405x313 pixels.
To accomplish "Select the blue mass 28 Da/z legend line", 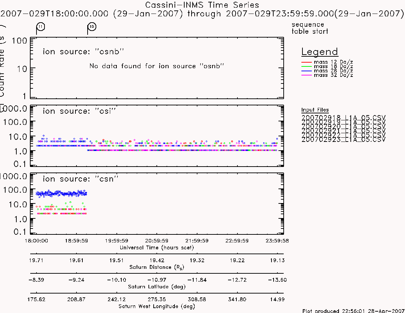I will pyautogui.click(x=307, y=71).
